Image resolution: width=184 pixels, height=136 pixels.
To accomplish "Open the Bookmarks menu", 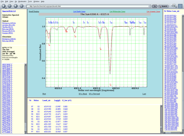I will pyautogui.click(x=22, y=1).
